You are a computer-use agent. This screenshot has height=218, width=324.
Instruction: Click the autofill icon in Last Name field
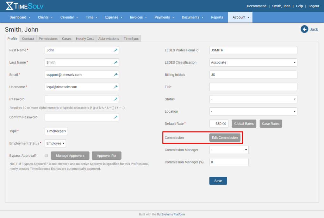116,62
